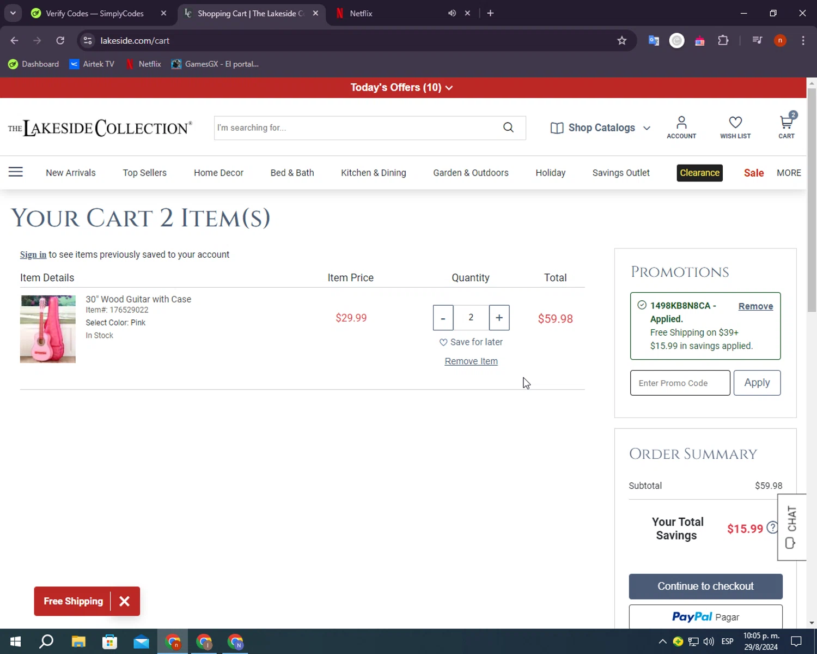
Task: Go back with the browser back arrow
Action: 15,40
